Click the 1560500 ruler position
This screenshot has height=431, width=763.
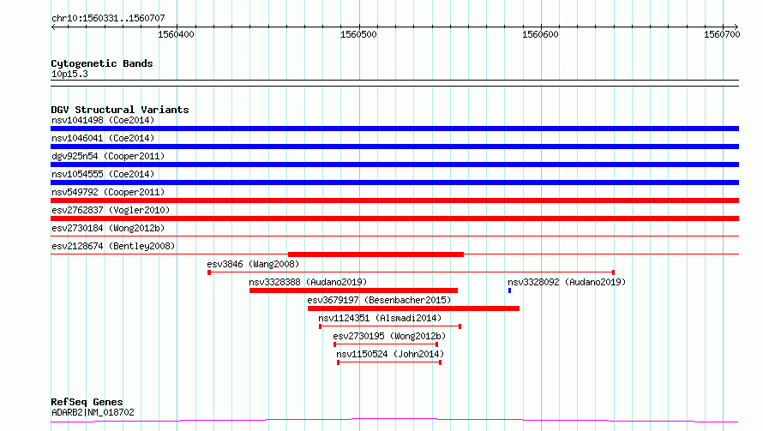click(x=358, y=34)
